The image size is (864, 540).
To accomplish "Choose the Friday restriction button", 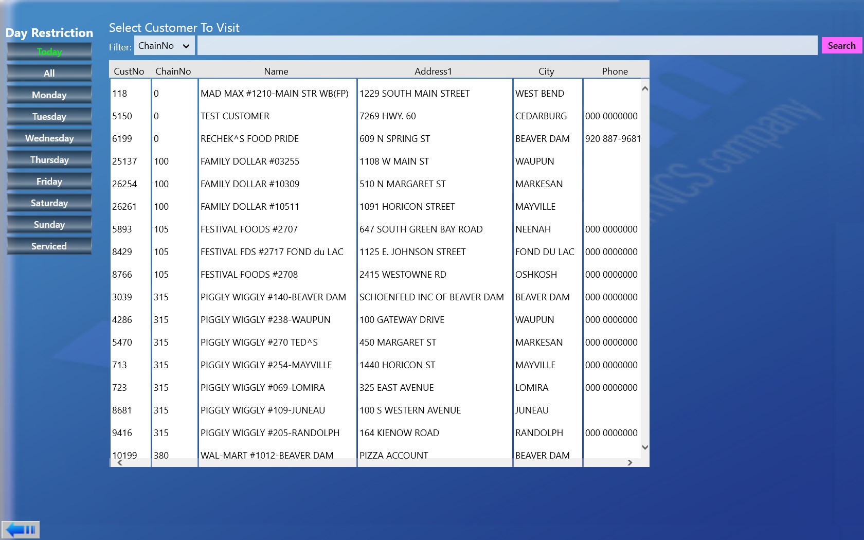I will click(x=49, y=182).
